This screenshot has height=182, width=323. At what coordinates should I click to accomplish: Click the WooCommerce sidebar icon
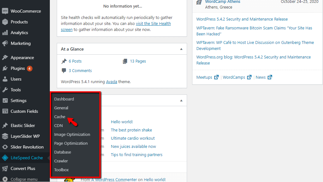(x=5, y=11)
